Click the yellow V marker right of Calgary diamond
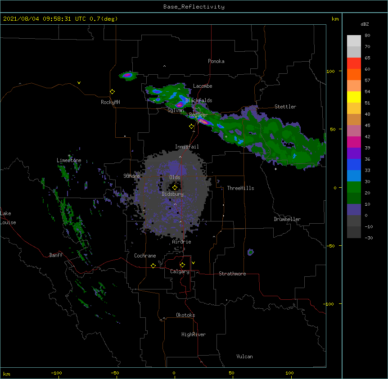 click(193, 263)
